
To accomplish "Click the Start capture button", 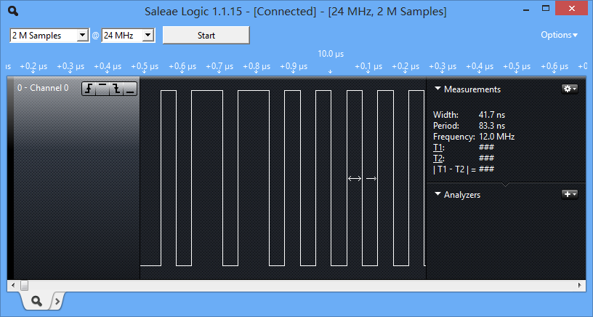I will (206, 35).
